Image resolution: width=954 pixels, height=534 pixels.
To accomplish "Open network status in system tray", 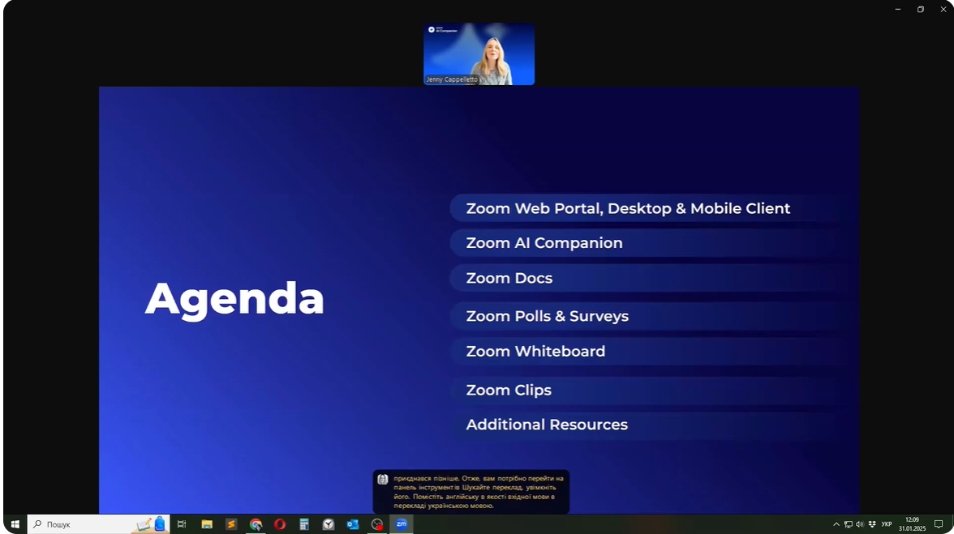I will pyautogui.click(x=849, y=524).
